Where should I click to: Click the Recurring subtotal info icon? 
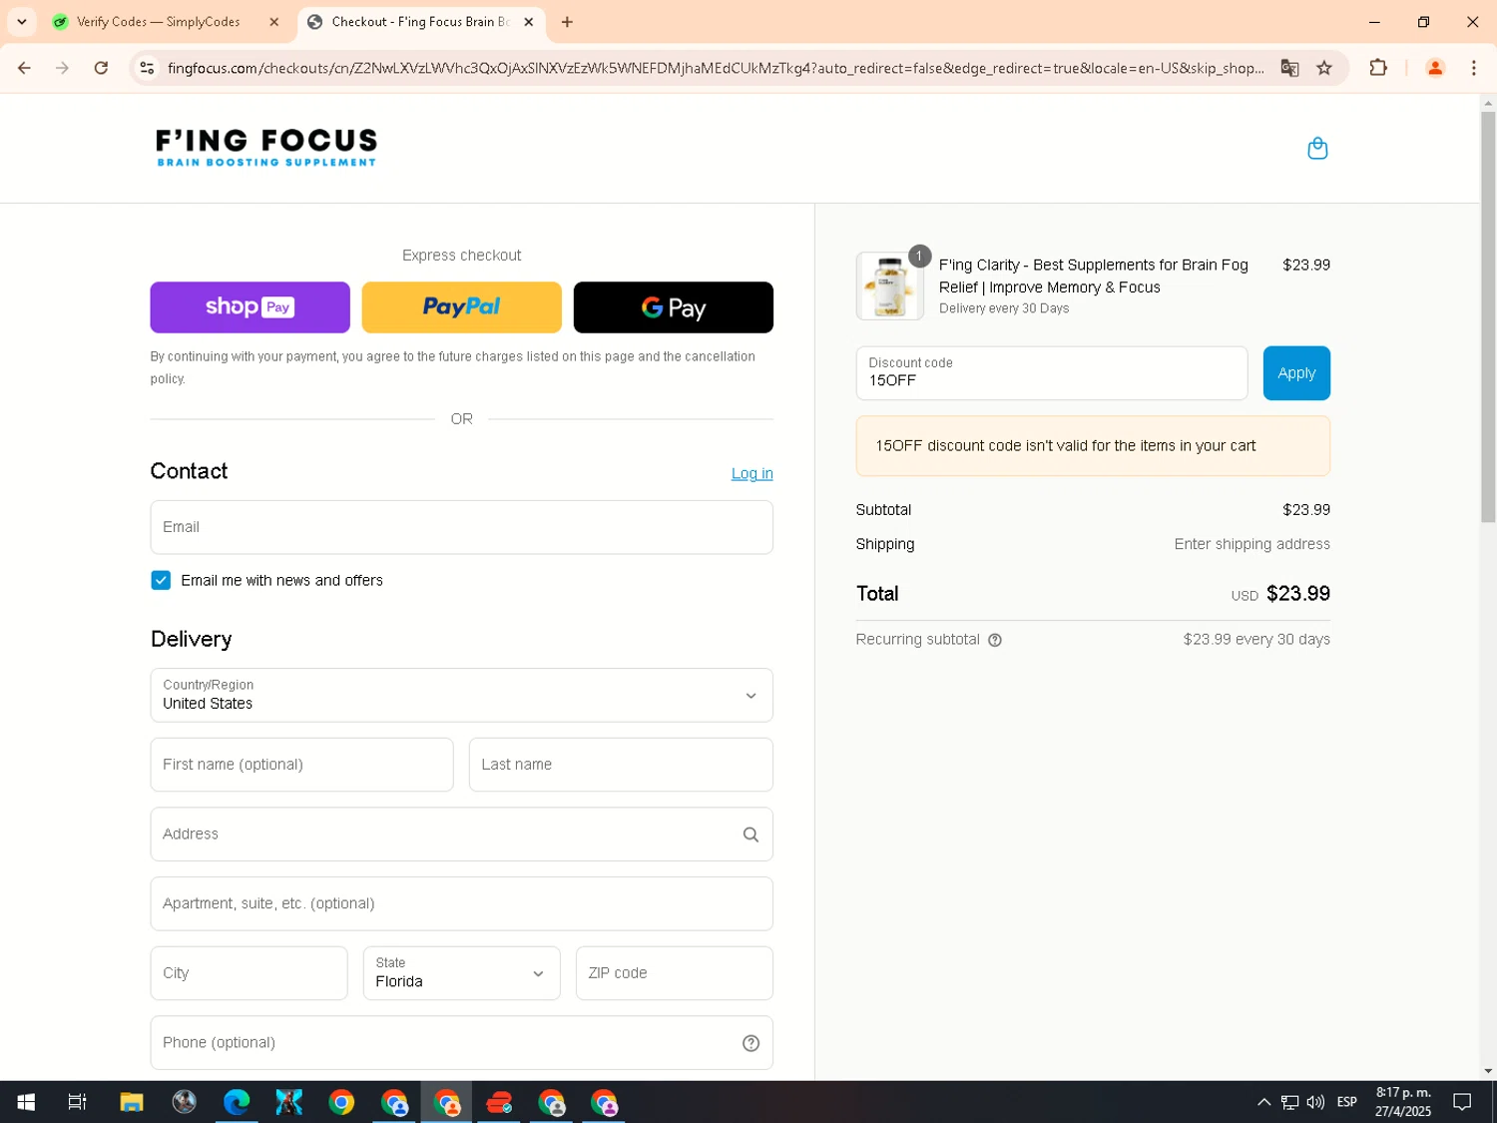pyautogui.click(x=994, y=640)
